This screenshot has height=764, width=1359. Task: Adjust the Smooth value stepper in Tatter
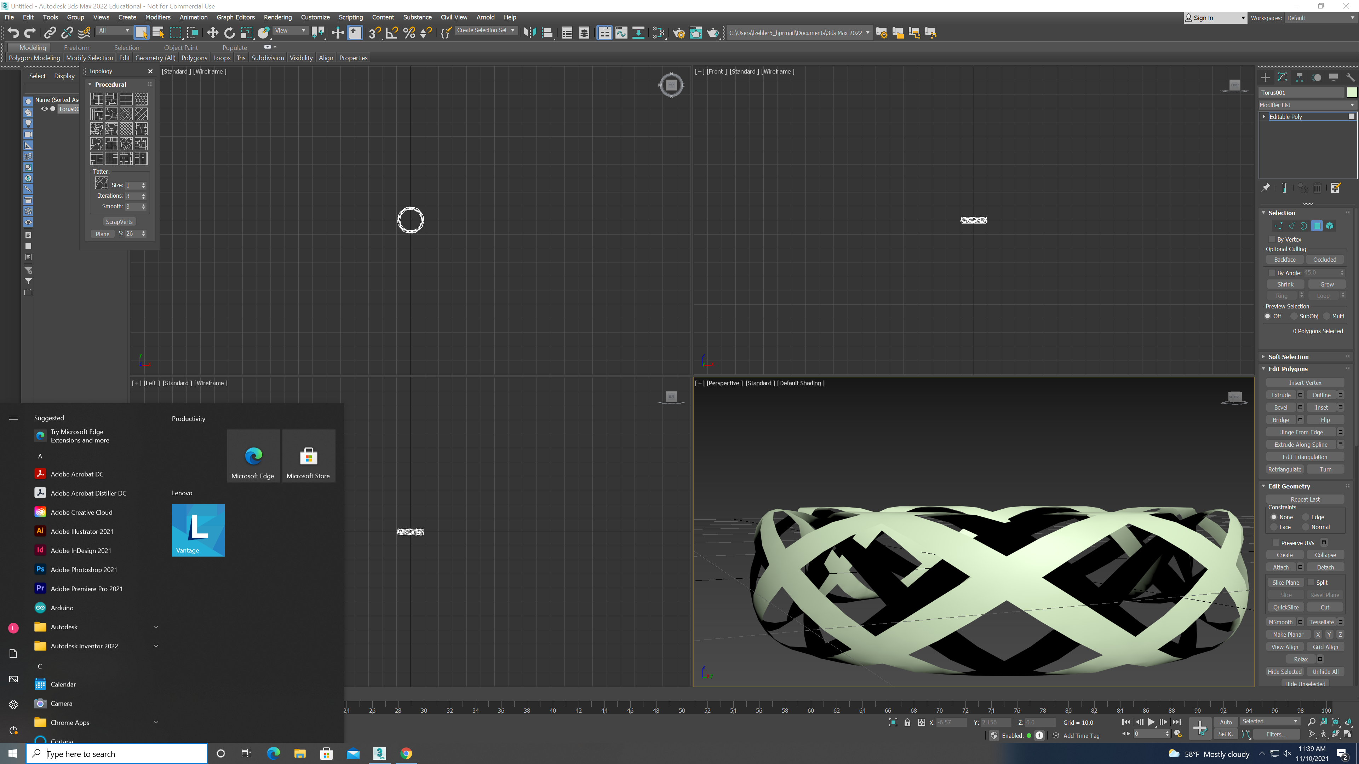(144, 206)
